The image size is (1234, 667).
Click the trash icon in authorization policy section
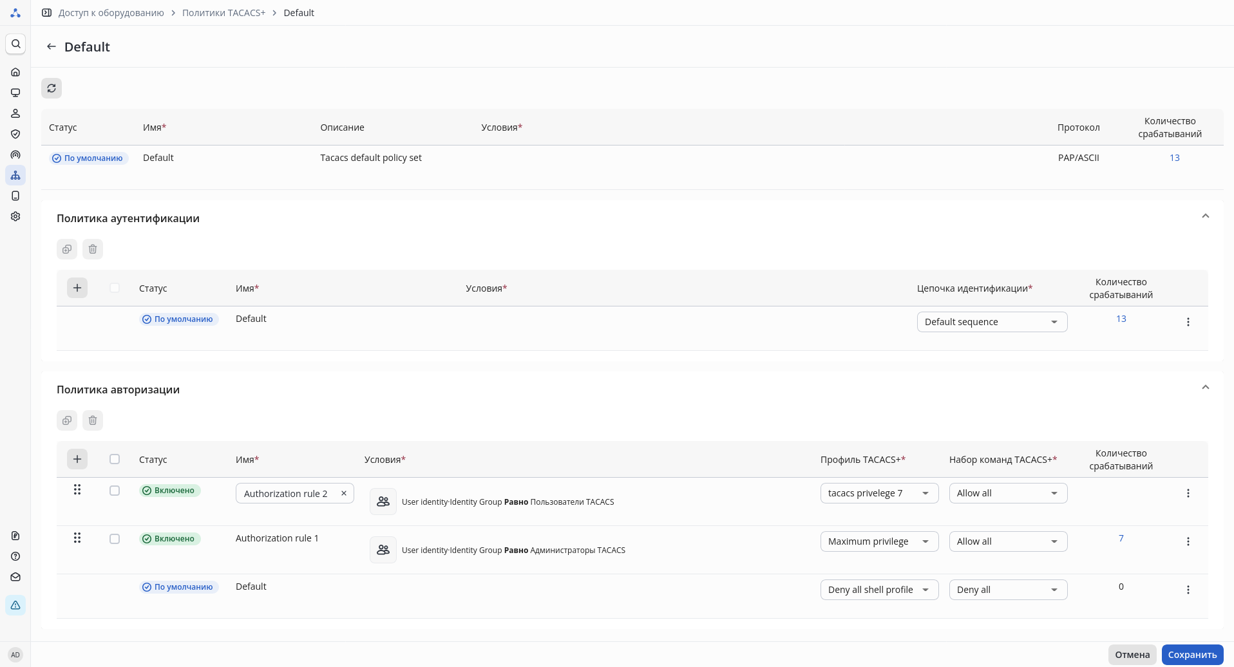tap(93, 420)
